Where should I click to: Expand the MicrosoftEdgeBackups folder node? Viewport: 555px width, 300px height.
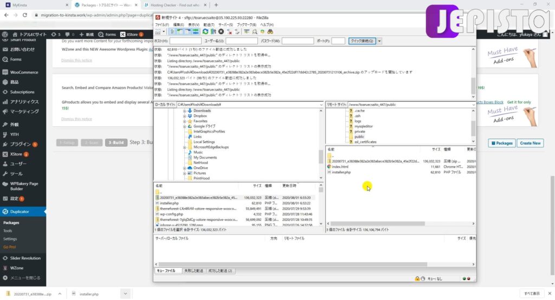click(184, 147)
